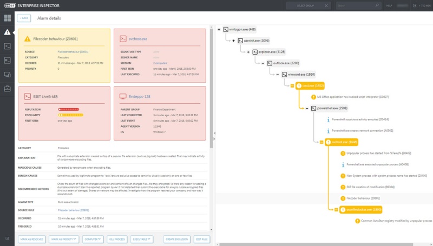Click the Back button
The image size is (433, 246).
pyautogui.click(x=24, y=18)
